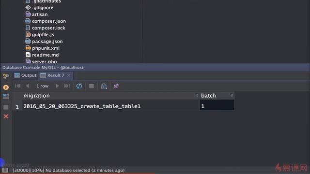Open composer.json in the project tree
The height and width of the screenshot is (174, 310).
coord(48,21)
